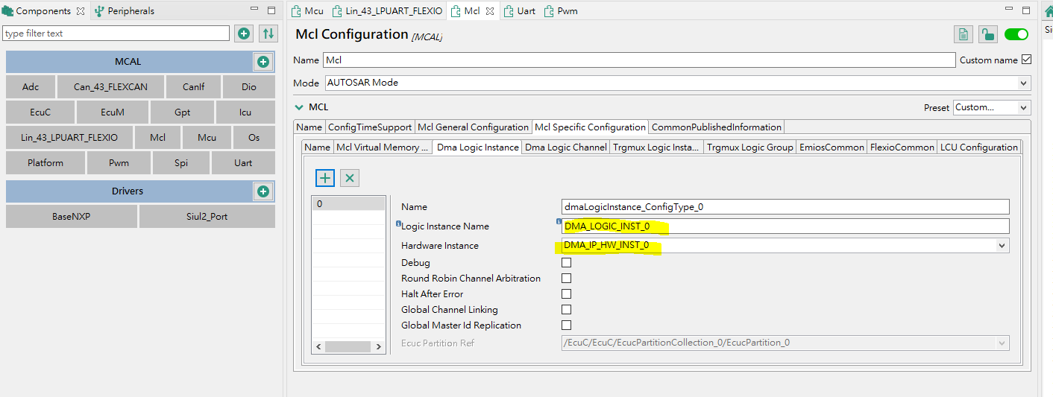Select the Icu component
This screenshot has width=1053, height=397.
coord(245,112)
